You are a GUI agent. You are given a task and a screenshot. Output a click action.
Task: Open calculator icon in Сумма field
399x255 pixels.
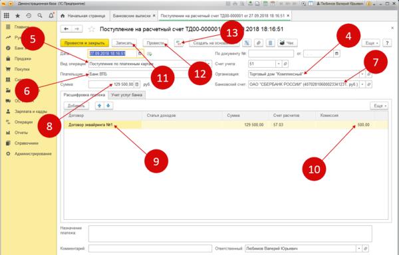click(137, 84)
